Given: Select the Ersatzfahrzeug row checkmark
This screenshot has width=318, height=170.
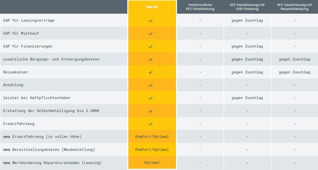Looking at the screenshot, I should tap(151, 124).
